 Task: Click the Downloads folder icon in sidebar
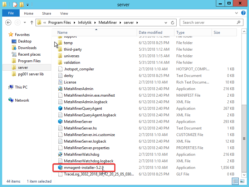point(14,48)
